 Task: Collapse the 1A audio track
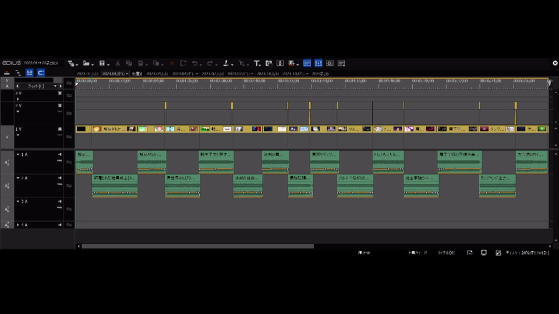coord(17,155)
